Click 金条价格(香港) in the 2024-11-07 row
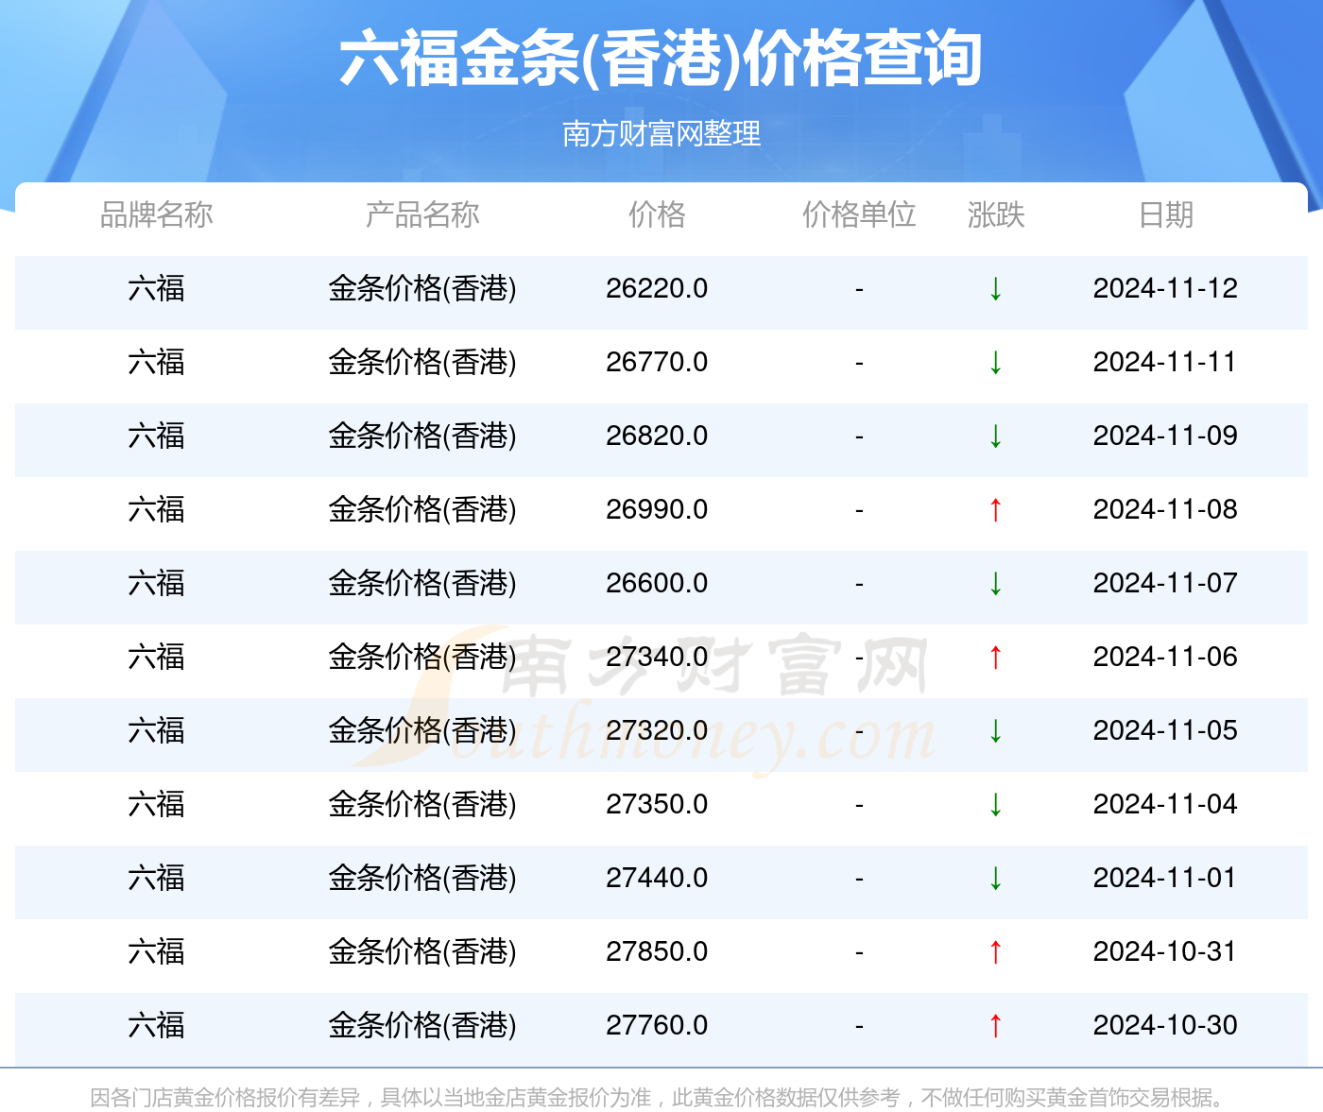The image size is (1323, 1112). (422, 583)
